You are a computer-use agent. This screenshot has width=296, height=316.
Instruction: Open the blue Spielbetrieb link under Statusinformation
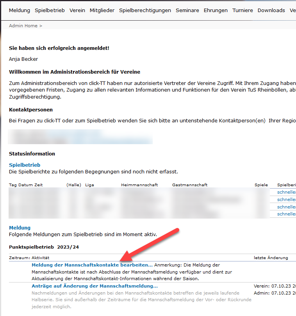25,165
